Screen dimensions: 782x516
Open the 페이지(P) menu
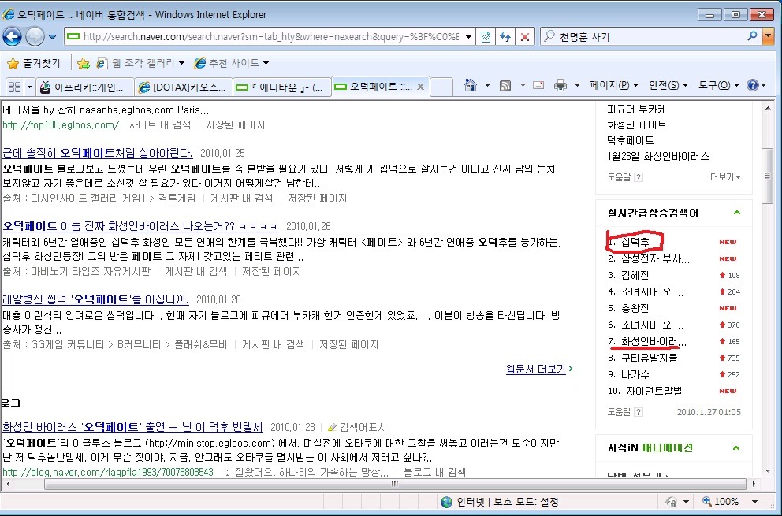pyautogui.click(x=614, y=85)
